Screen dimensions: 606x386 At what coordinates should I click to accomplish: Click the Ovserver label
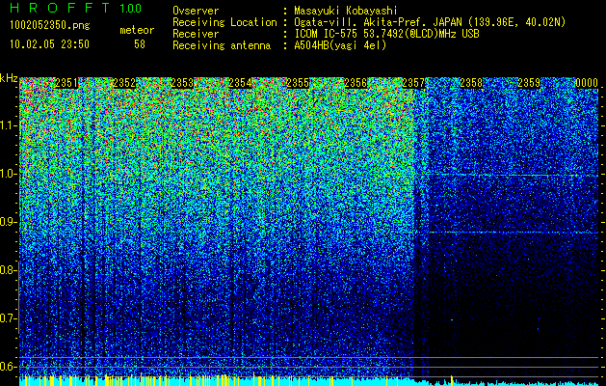[x=196, y=11]
